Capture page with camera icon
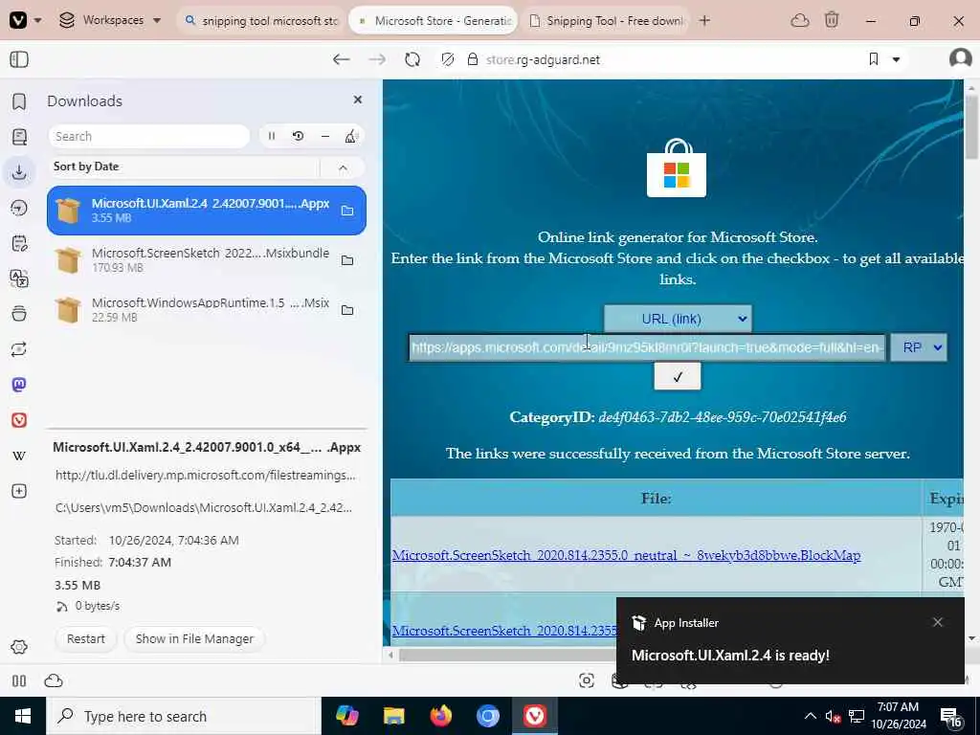The image size is (980, 735). pyautogui.click(x=587, y=680)
